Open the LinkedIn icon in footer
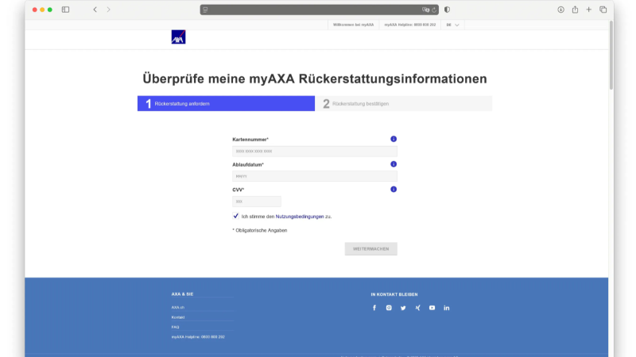Image resolution: width=636 pixels, height=357 pixels. click(x=446, y=308)
